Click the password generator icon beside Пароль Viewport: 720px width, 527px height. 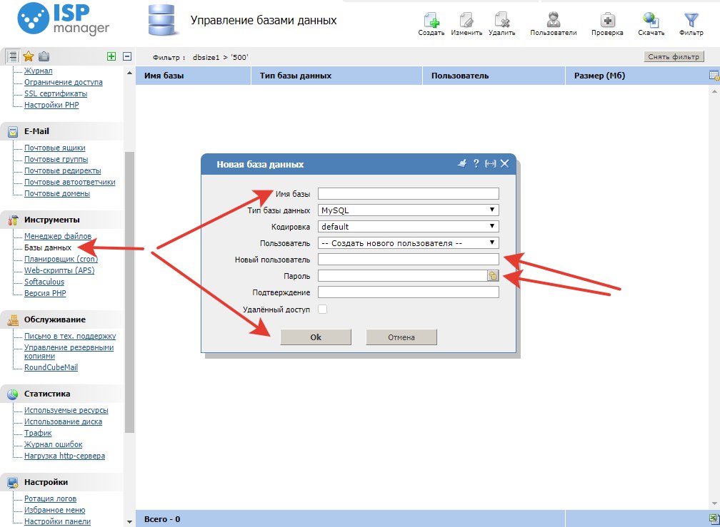click(x=493, y=275)
